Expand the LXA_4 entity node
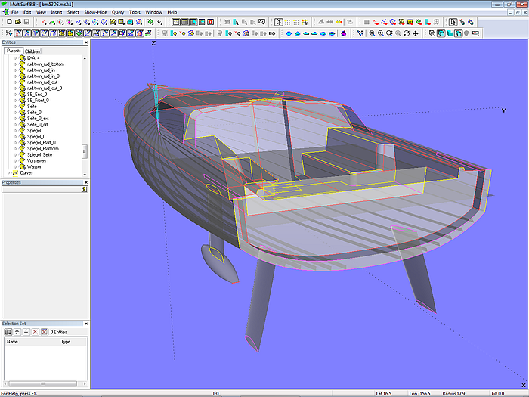Screen dimensions: 529x397 click(x=16, y=58)
